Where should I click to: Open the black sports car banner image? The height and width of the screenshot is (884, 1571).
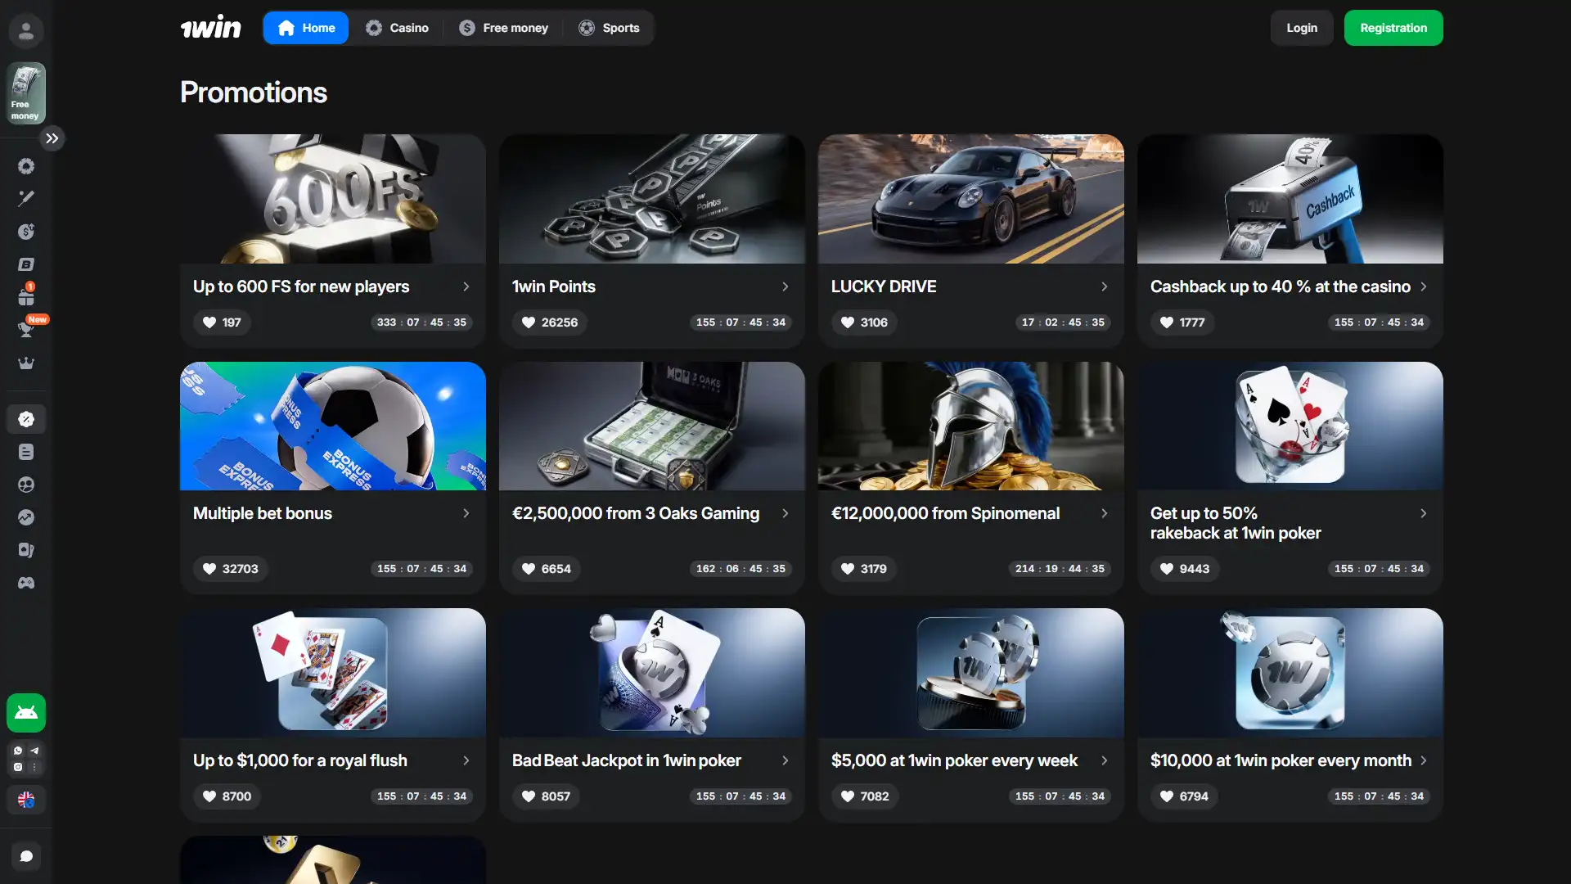pyautogui.click(x=971, y=199)
